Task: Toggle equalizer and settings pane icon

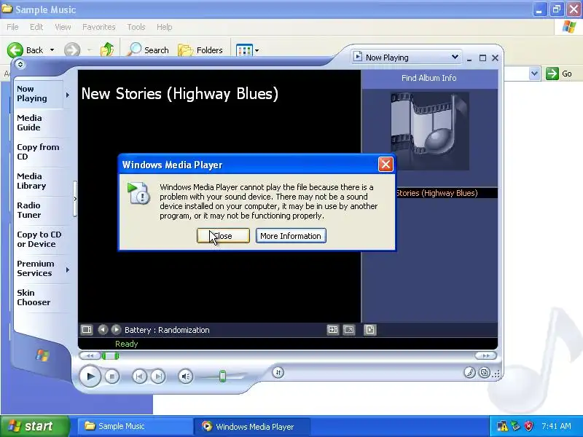Action: 333,330
